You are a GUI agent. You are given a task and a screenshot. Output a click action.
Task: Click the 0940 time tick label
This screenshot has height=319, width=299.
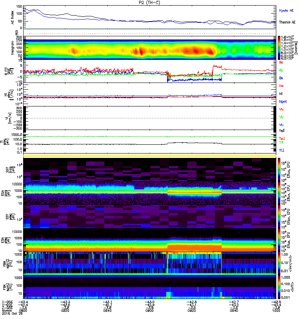[234, 311]
